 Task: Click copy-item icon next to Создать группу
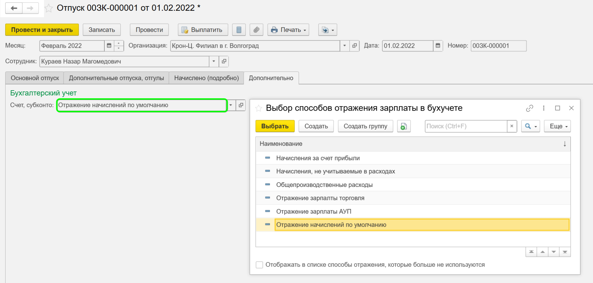pyautogui.click(x=404, y=126)
